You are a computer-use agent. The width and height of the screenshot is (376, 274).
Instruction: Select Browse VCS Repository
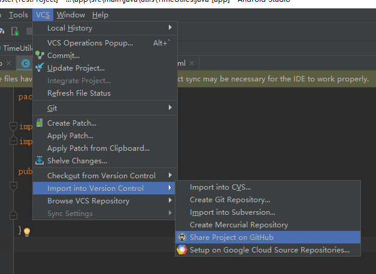105,200
